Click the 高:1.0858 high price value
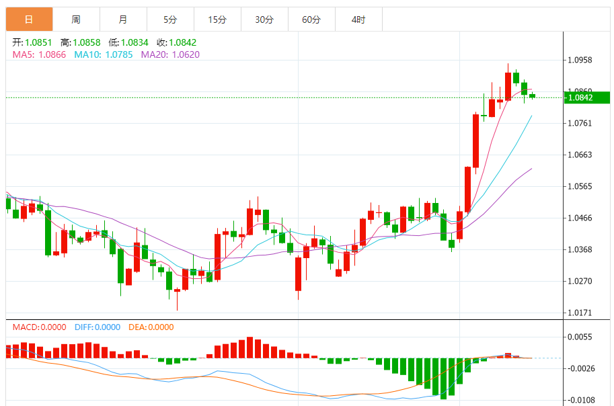This screenshot has height=406, width=614. 80,42
